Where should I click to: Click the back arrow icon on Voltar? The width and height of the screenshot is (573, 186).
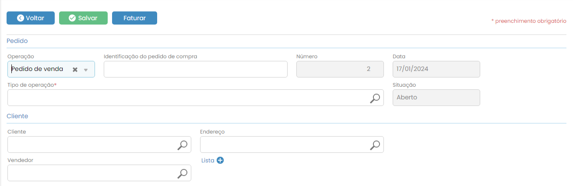[21, 18]
